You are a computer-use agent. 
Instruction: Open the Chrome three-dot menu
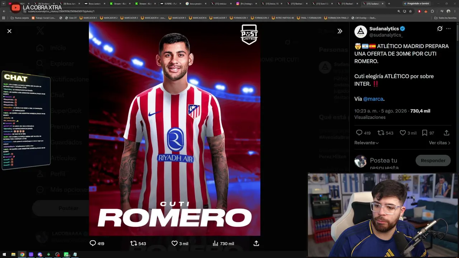click(455, 11)
